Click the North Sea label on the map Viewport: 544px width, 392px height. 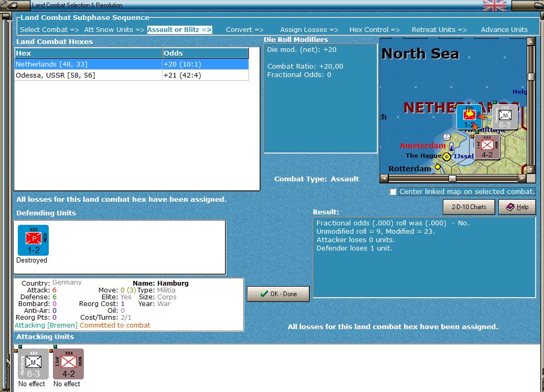420,54
